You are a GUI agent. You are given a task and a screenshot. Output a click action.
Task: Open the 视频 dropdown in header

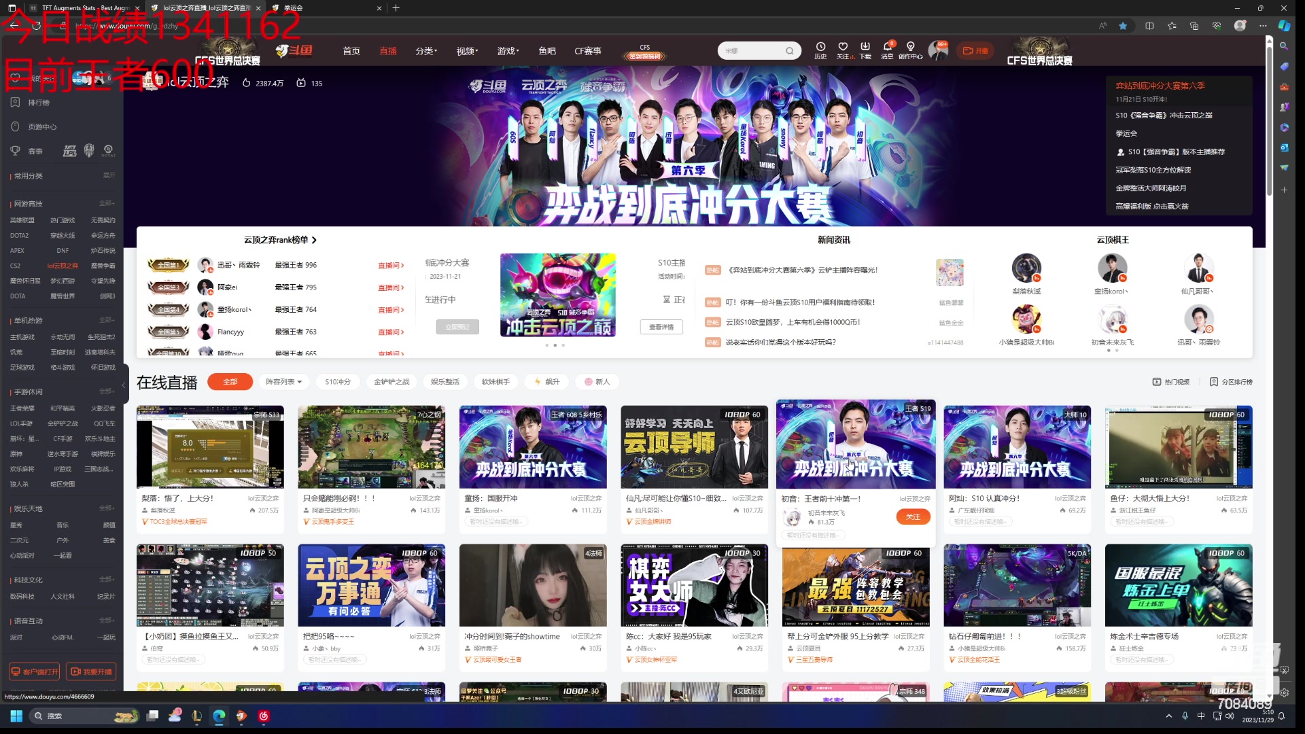(467, 51)
